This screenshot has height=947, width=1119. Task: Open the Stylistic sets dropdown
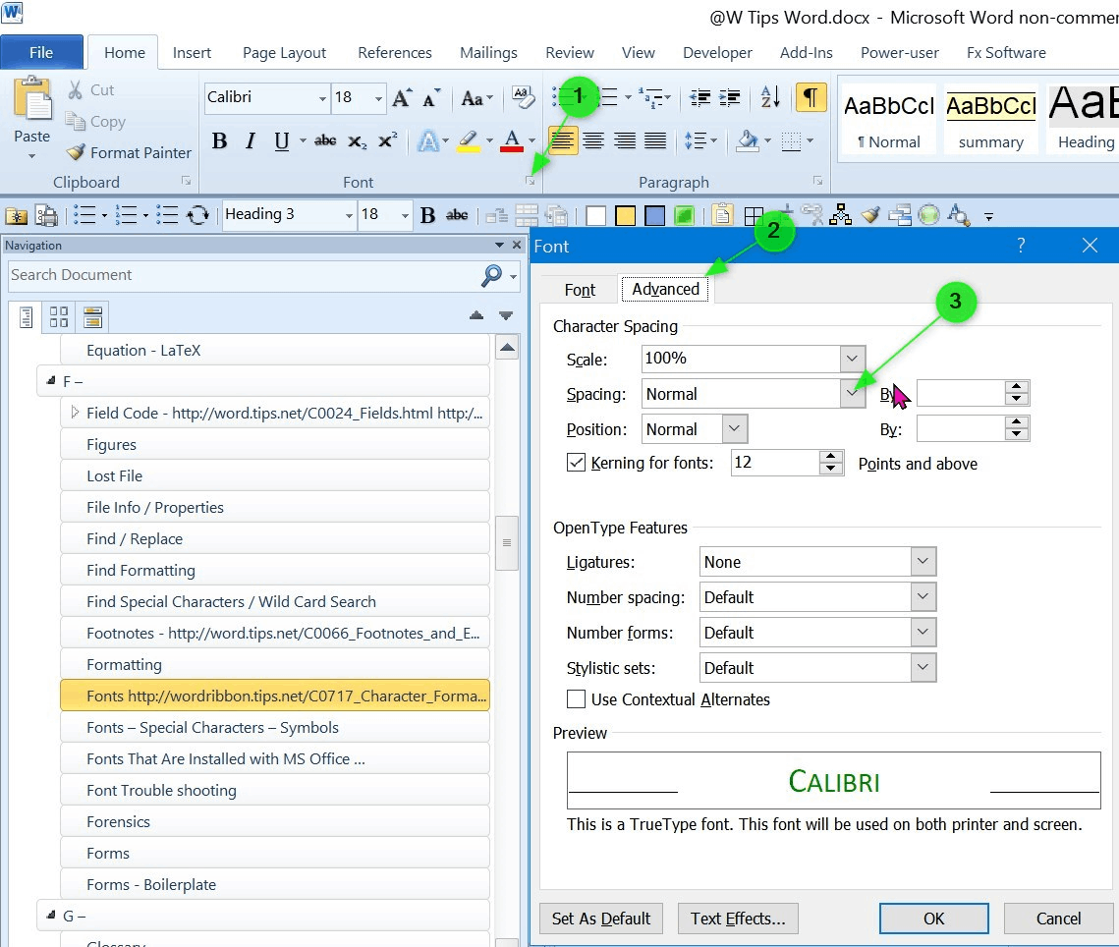923,667
